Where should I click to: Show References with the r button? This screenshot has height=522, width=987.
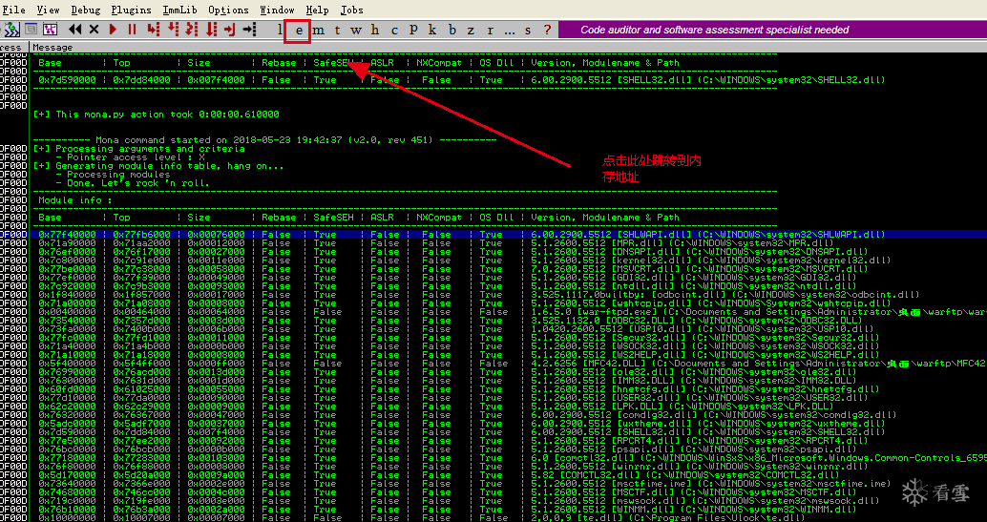(x=491, y=30)
